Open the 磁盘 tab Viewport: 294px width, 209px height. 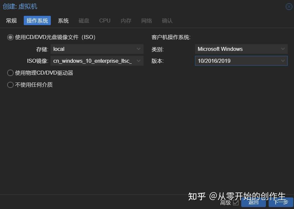[x=84, y=20]
